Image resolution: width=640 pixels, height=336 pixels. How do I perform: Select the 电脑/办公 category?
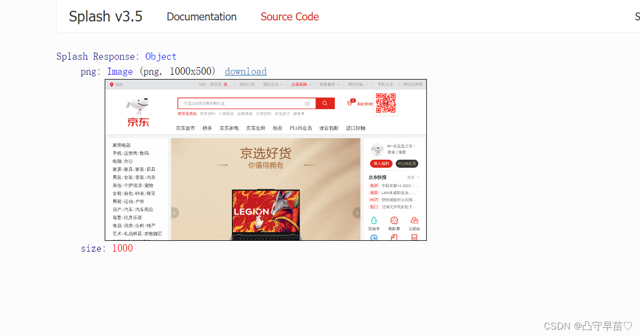pyautogui.click(x=122, y=161)
